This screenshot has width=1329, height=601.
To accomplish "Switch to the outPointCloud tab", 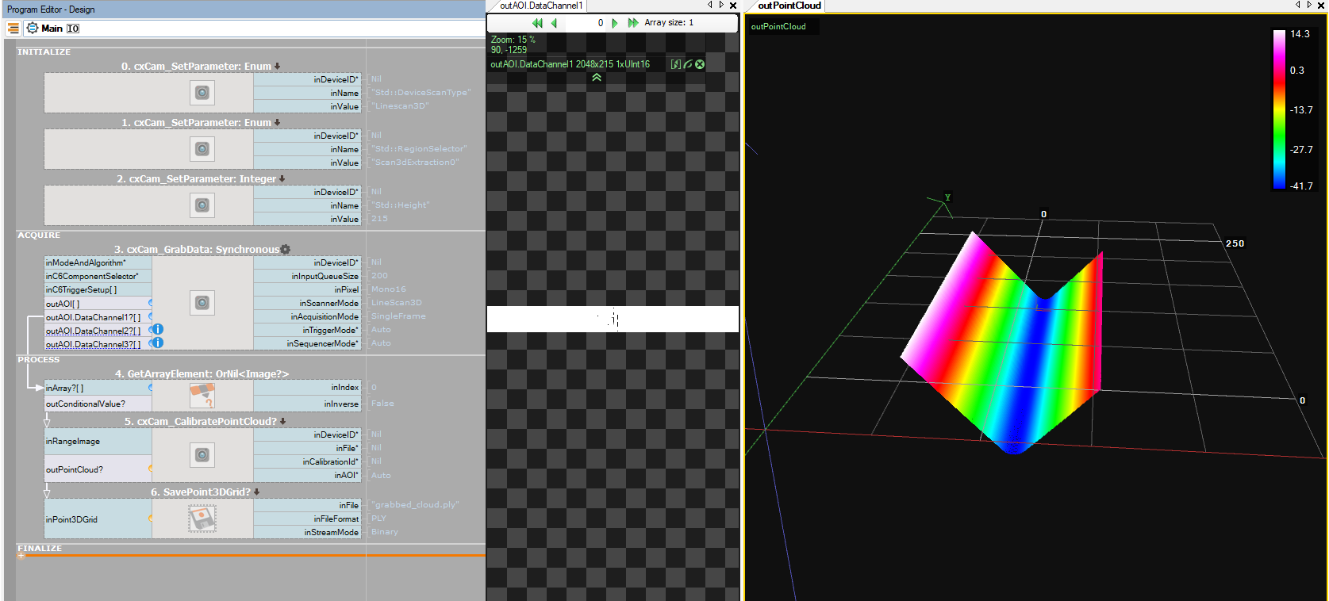I will click(x=789, y=6).
